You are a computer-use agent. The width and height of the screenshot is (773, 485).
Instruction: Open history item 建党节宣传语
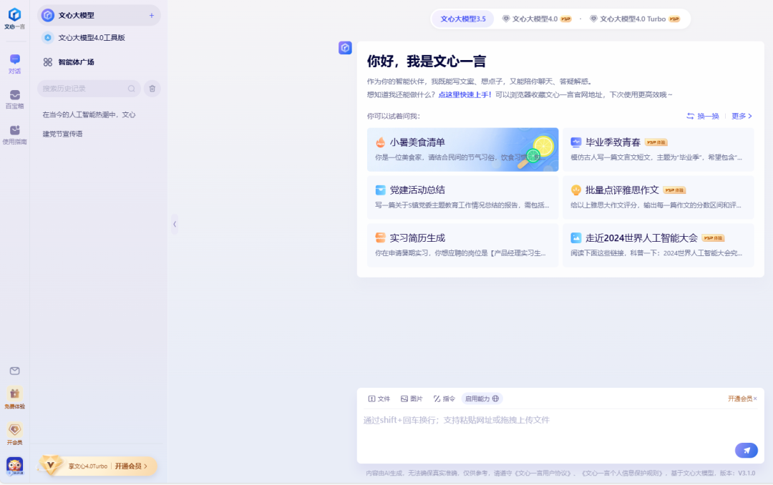(x=62, y=134)
